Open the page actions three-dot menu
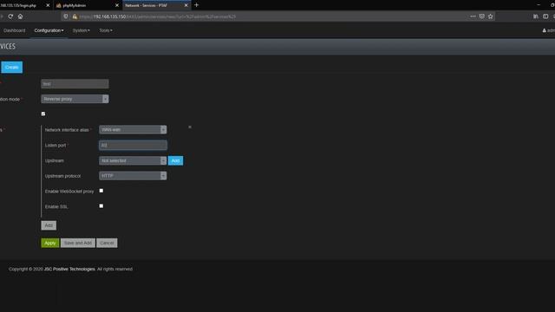555x312 pixels. (473, 16)
